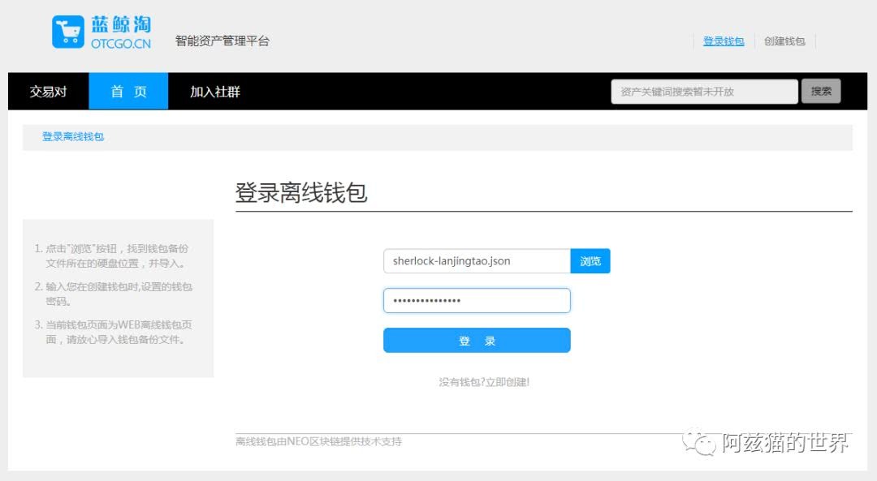Open the 创建钱包 link in header

(784, 41)
